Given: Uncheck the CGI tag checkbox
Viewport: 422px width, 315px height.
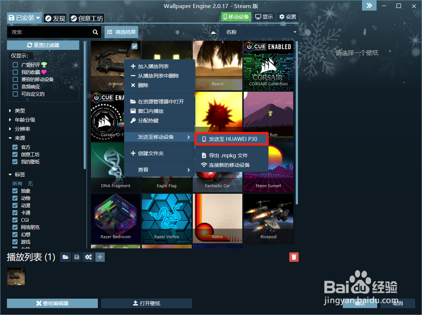Looking at the screenshot, I should click(x=15, y=220).
